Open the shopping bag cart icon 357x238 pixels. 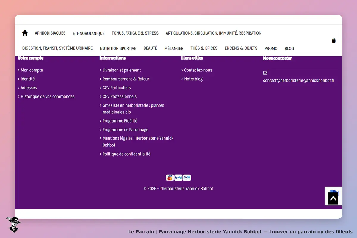coord(334,40)
